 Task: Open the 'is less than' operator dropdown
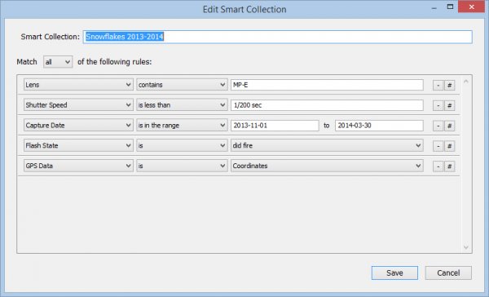tap(182, 105)
